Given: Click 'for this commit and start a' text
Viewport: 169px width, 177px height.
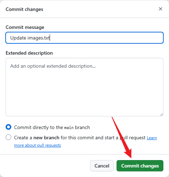Looking at the screenshot, I should tap(89, 138).
